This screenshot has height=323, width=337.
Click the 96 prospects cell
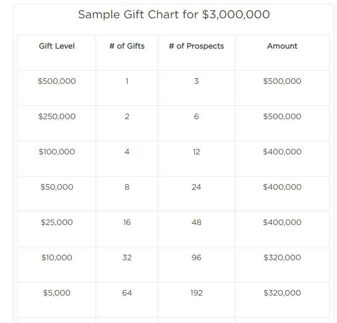pyautogui.click(x=196, y=258)
